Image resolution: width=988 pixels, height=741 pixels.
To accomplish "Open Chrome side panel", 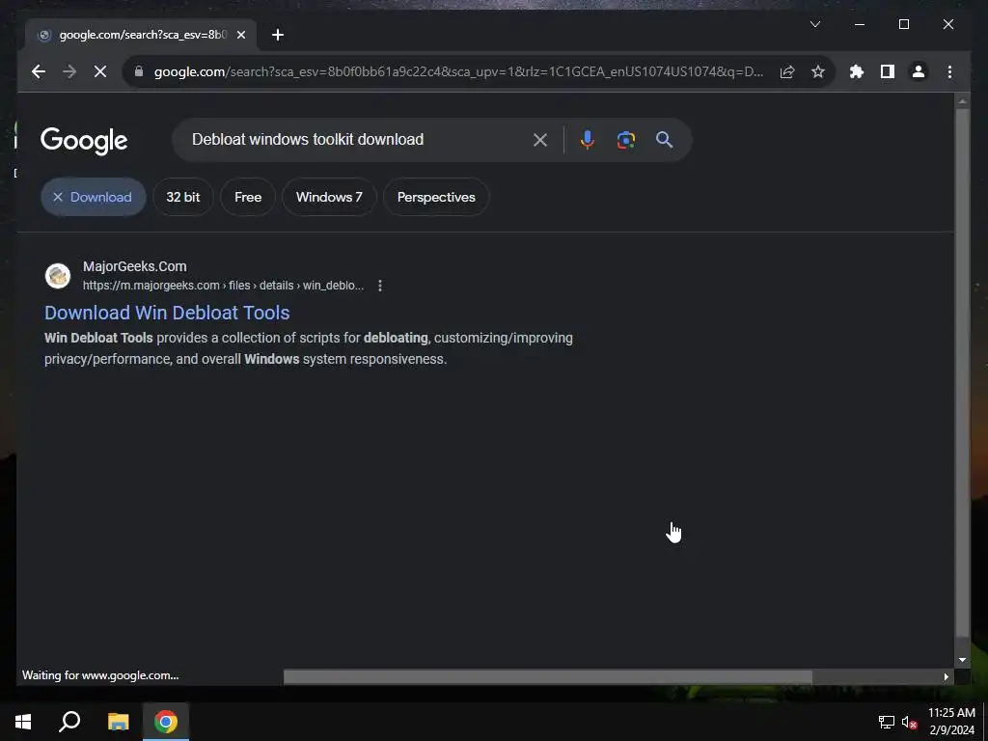I will pyautogui.click(x=888, y=71).
